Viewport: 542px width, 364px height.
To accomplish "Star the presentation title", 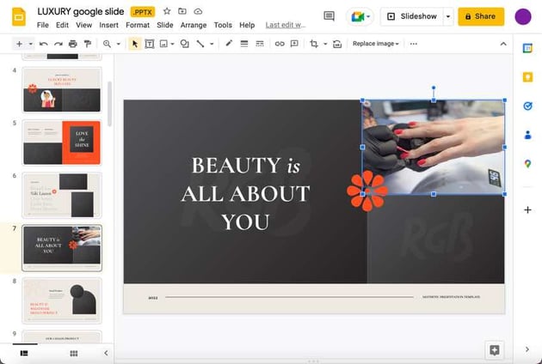I will 167,11.
